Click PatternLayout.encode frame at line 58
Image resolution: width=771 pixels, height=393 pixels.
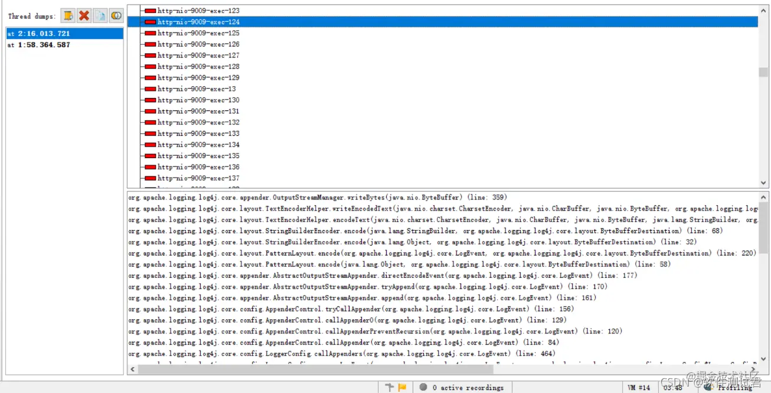(400, 265)
